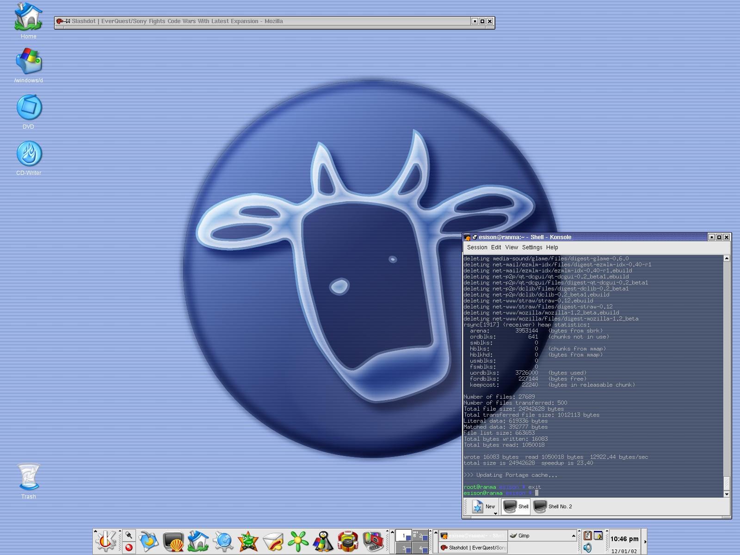Open the KDE K menu in panel
Viewport: 740px width, 555px height.
106,541
